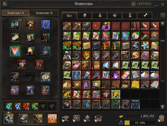Select the red orb inventory item
This screenshot has width=167, height=126.
[96, 26]
